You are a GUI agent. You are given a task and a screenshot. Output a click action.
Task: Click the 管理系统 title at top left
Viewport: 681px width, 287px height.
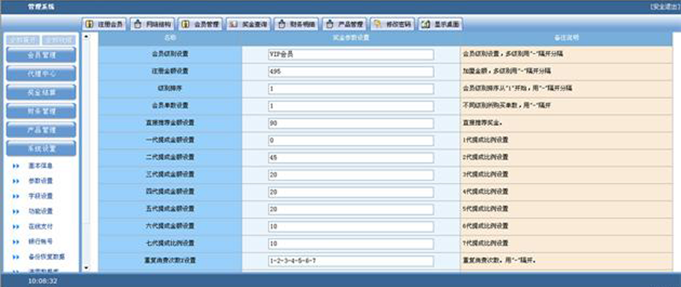pos(41,7)
